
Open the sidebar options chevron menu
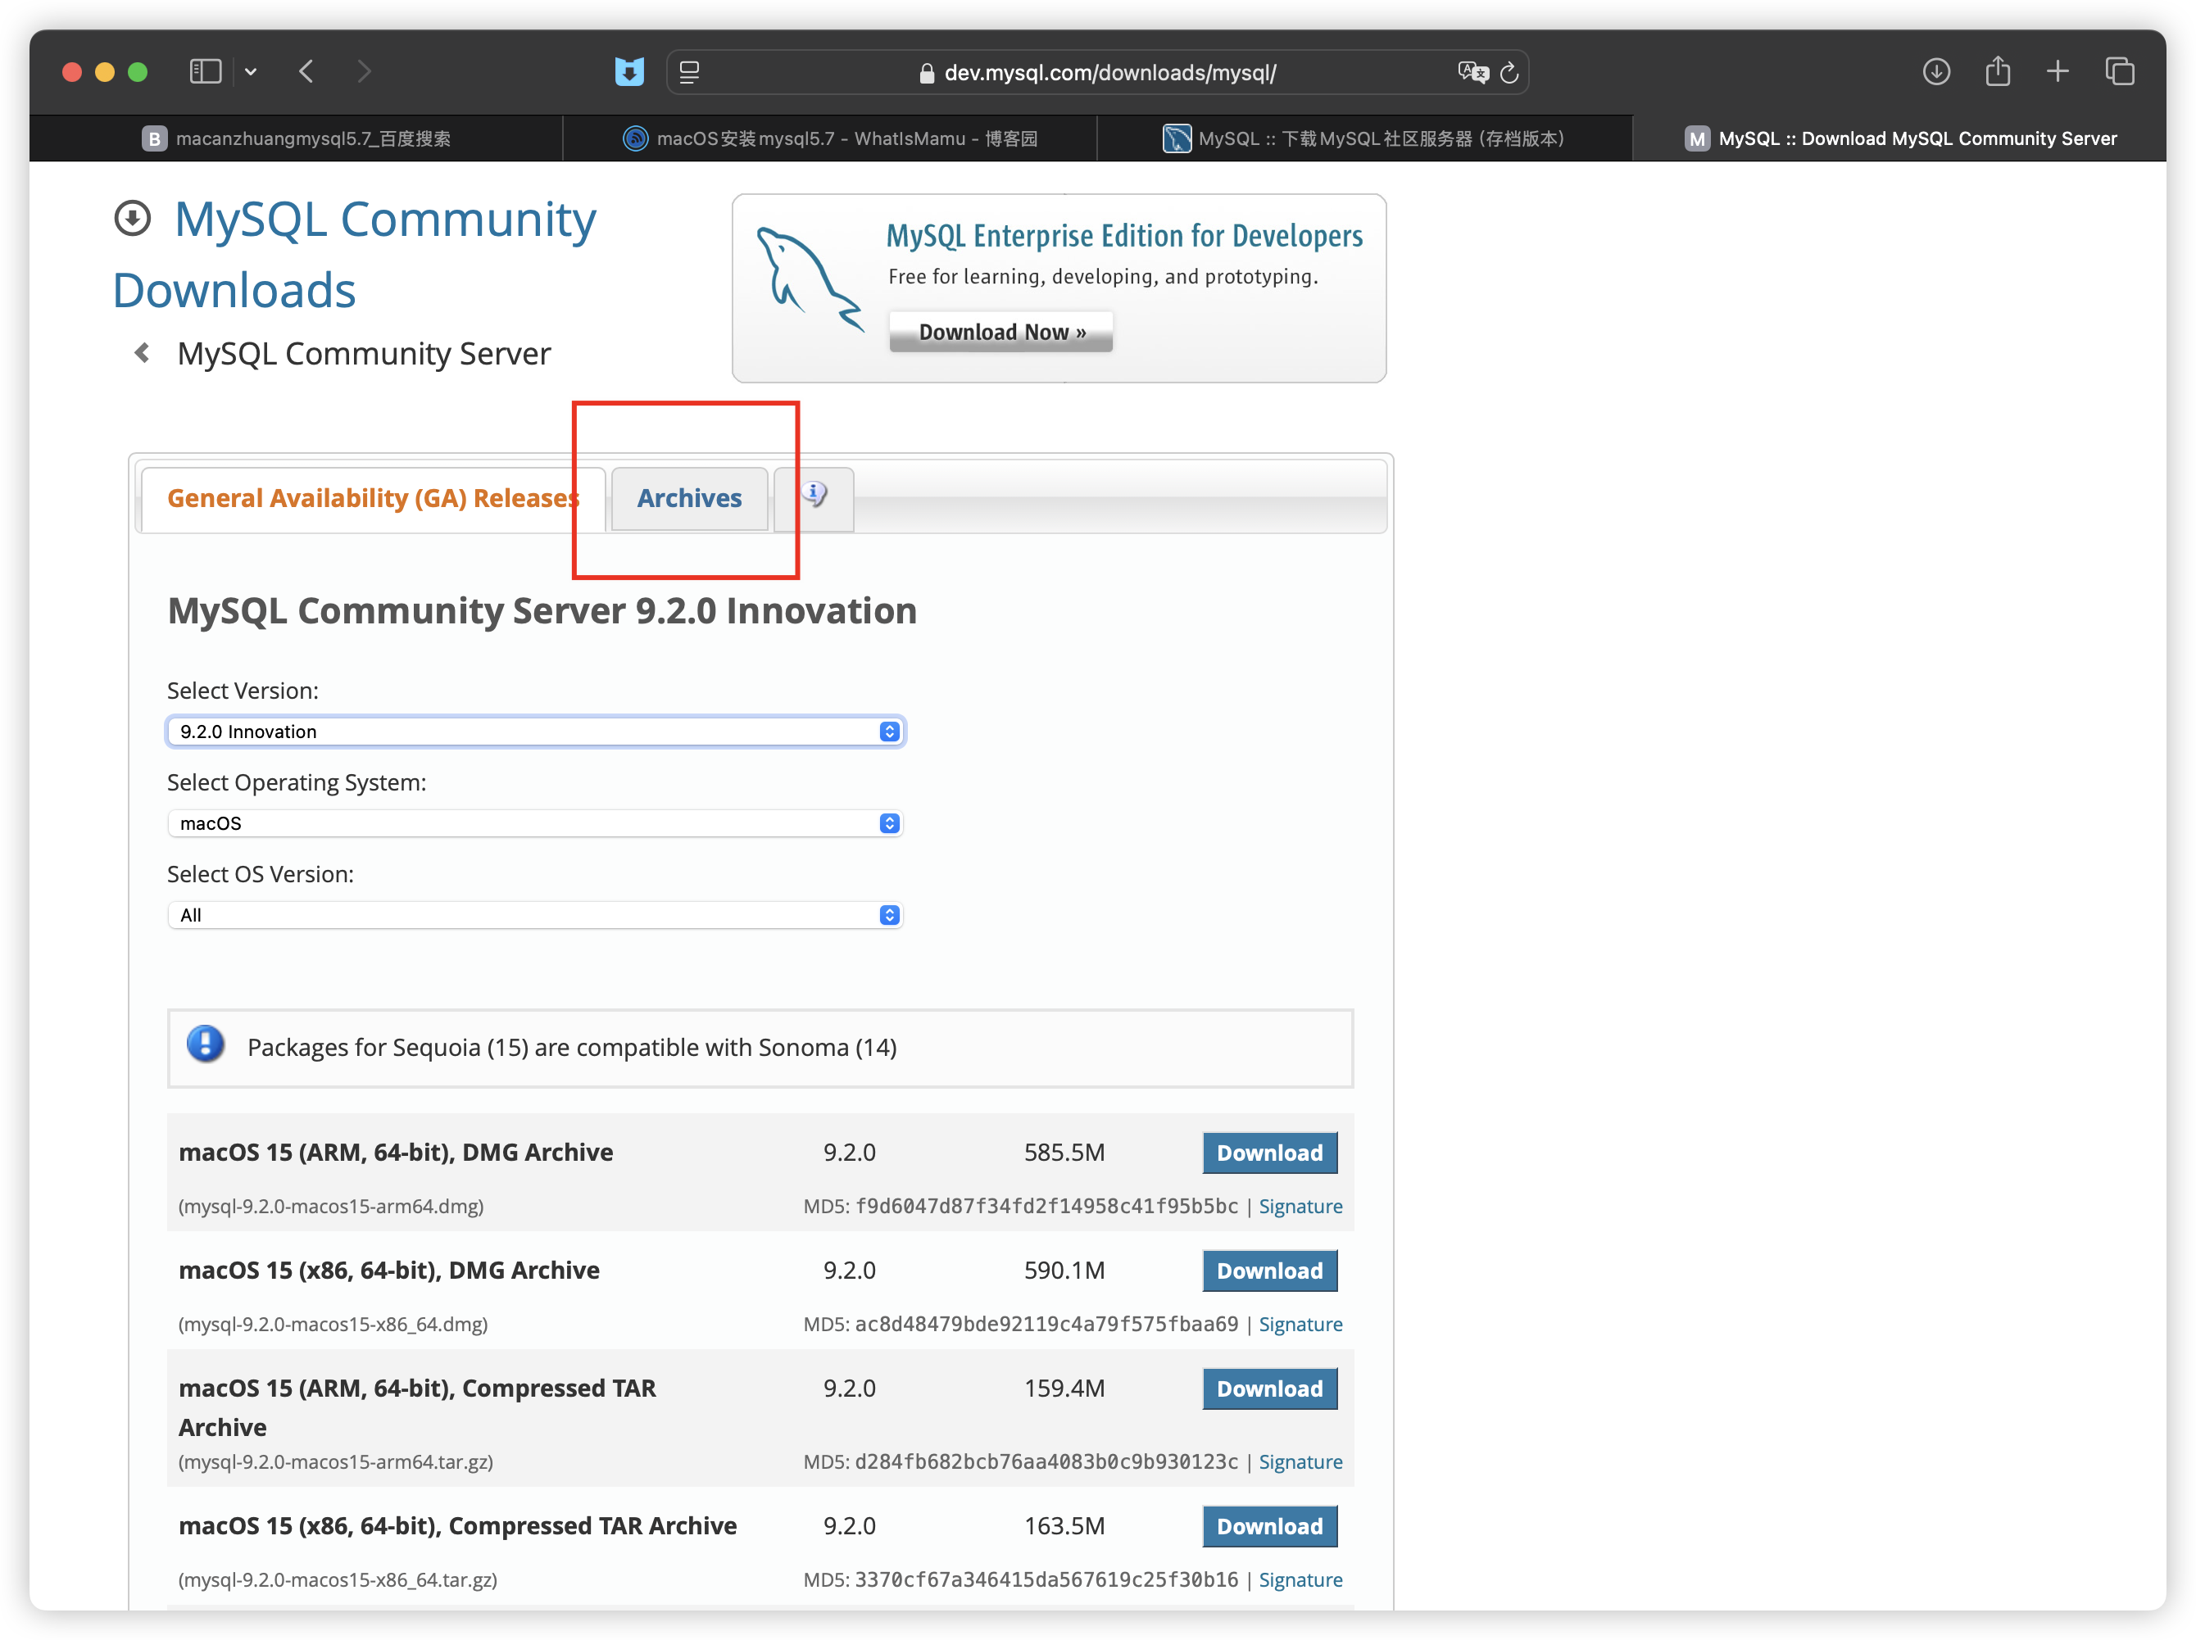[x=252, y=71]
